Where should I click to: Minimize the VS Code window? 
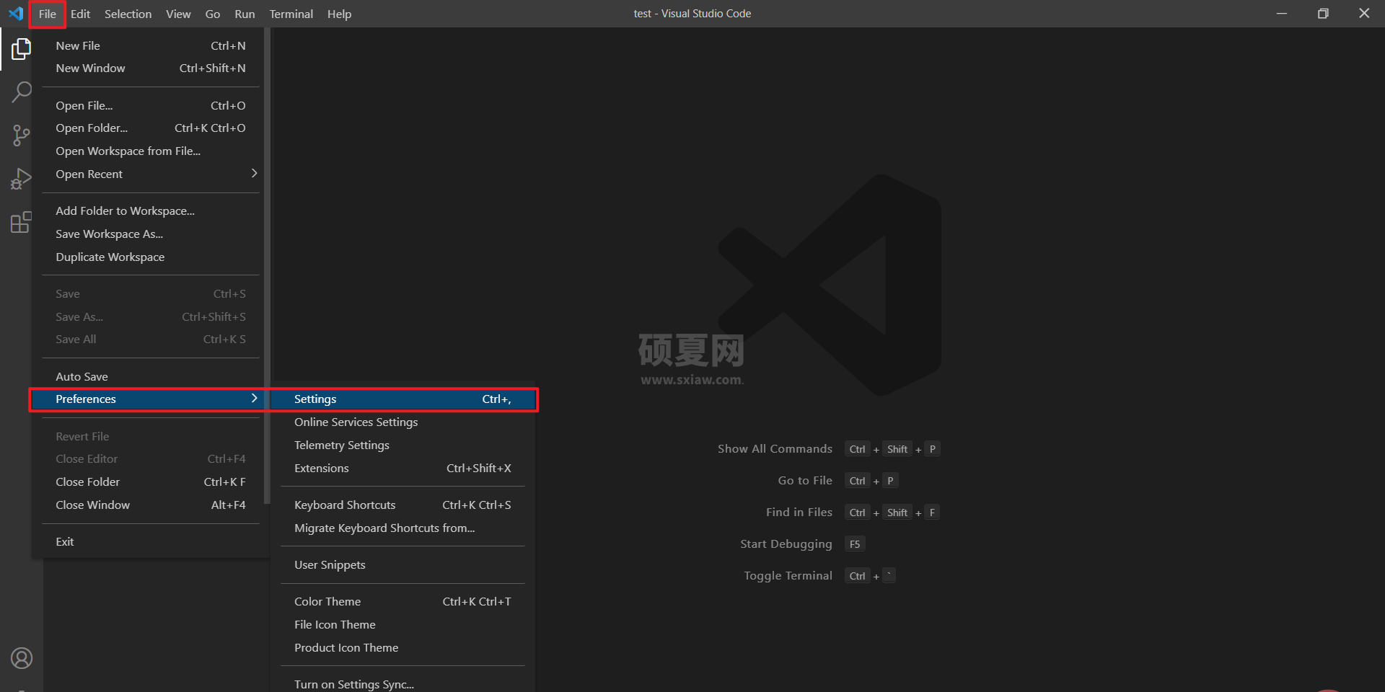pos(1282,14)
